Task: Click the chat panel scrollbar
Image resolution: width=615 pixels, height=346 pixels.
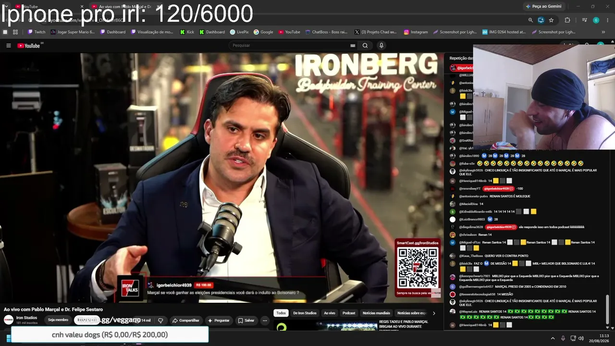Action: tap(608, 310)
